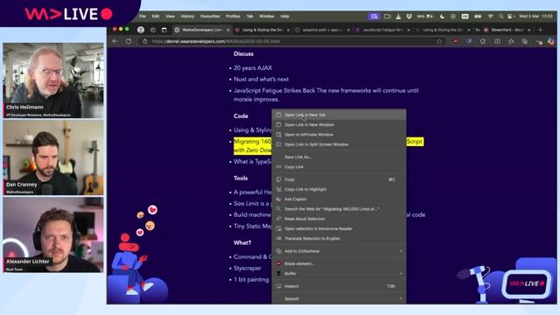
Task: Choose Open selection in Immersive Reader
Action: (x=339, y=228)
